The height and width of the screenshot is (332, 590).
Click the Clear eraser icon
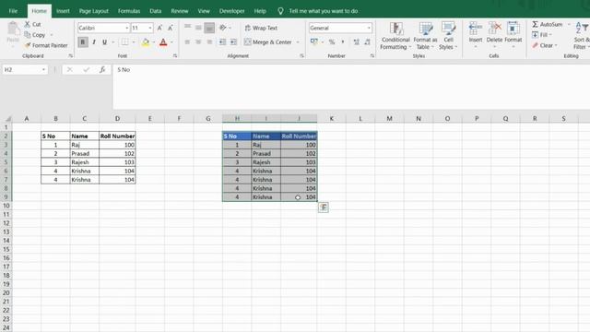[535, 45]
